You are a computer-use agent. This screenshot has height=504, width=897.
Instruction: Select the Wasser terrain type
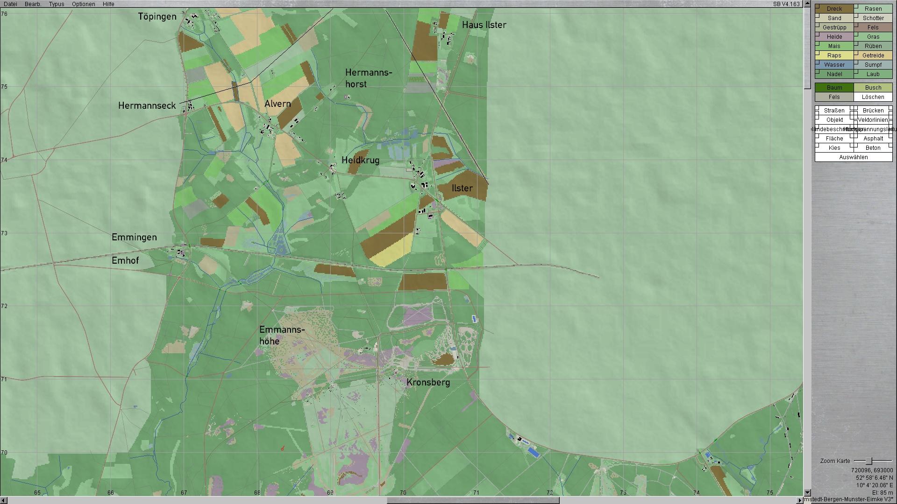point(834,65)
